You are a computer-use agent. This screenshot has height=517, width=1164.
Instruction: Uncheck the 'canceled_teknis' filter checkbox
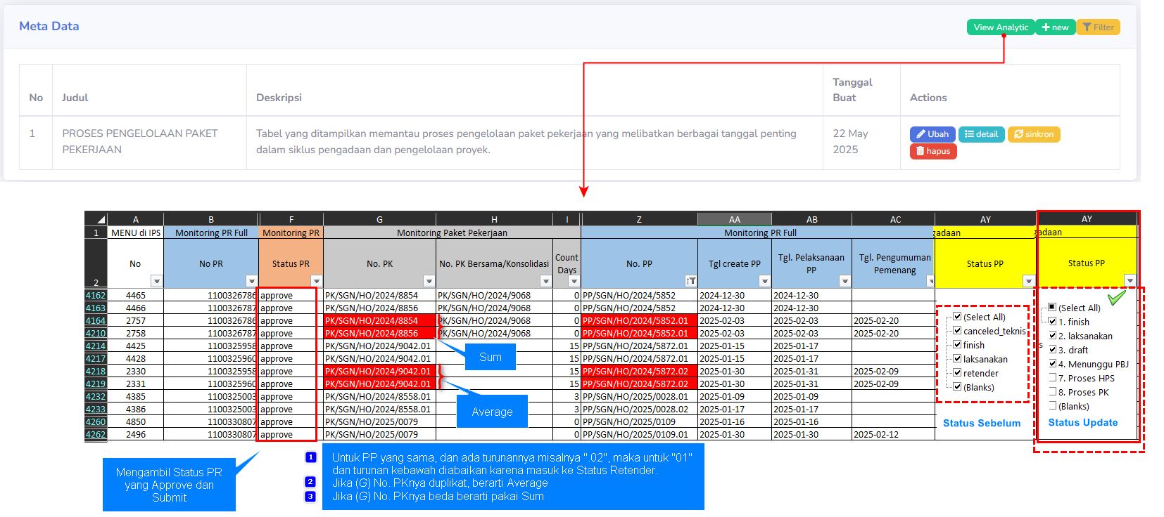point(957,330)
